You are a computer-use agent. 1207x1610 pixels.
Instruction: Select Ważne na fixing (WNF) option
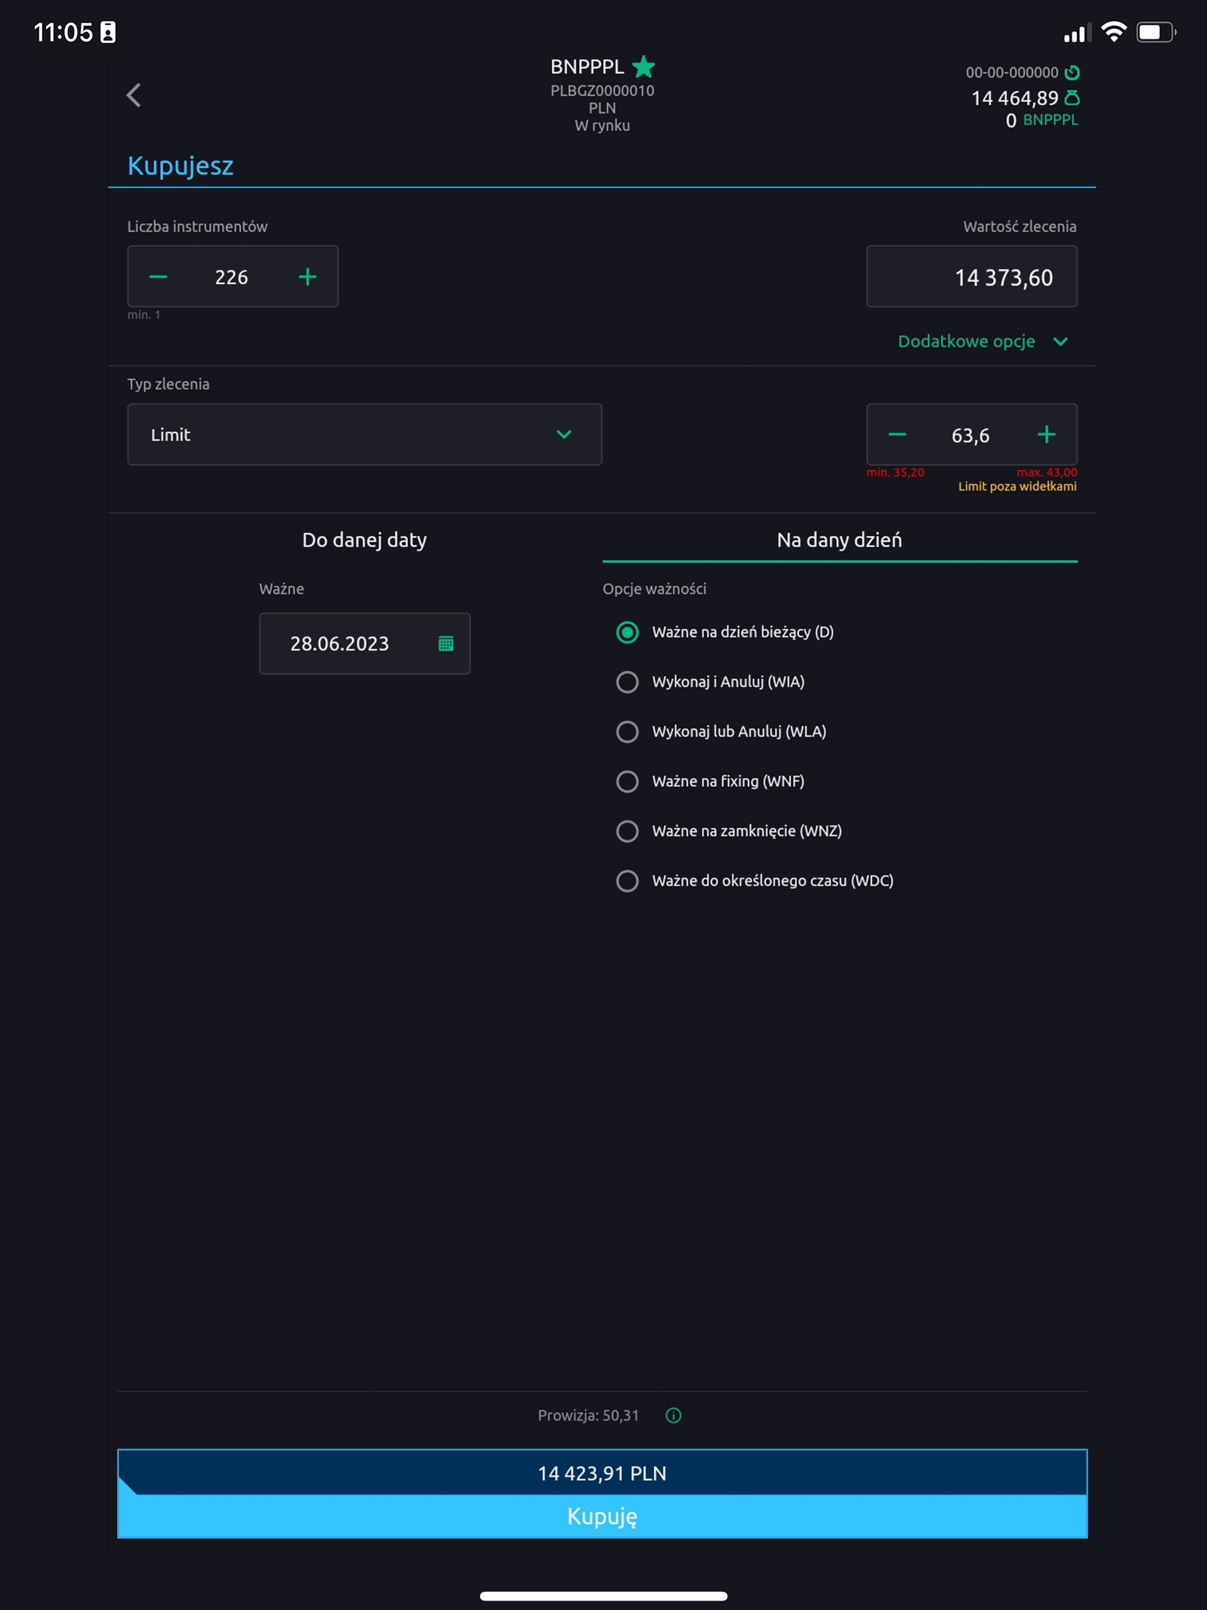click(711, 781)
